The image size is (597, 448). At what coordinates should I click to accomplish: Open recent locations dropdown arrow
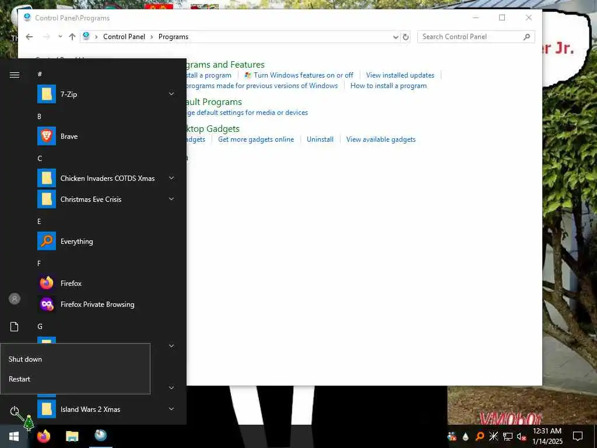tap(60, 37)
